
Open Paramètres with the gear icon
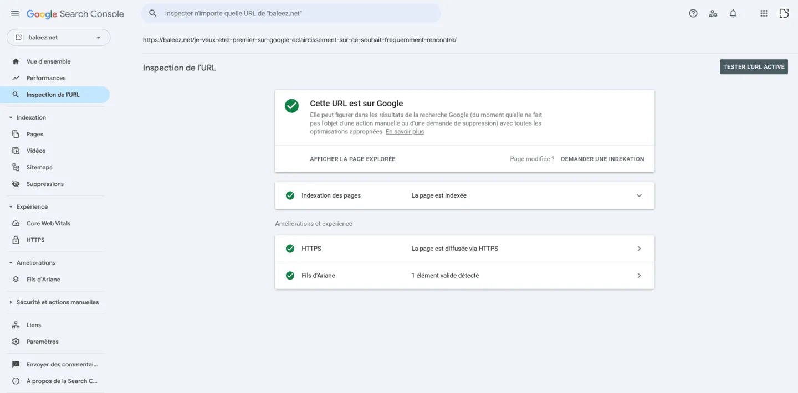[x=16, y=341]
